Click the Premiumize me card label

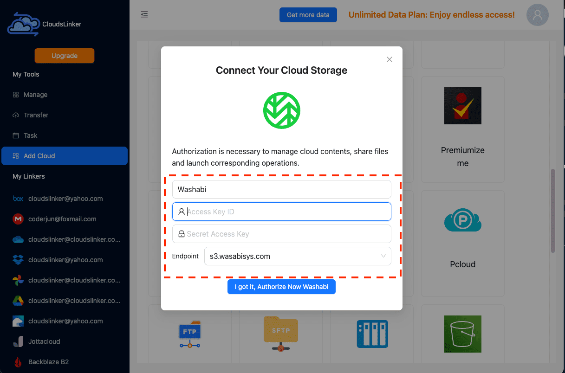point(463,157)
